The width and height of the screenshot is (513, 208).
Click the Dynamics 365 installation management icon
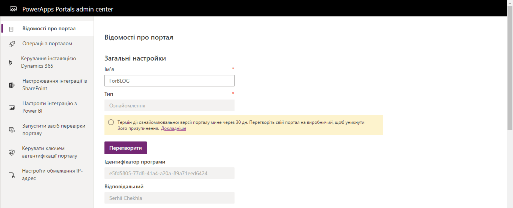point(11,62)
